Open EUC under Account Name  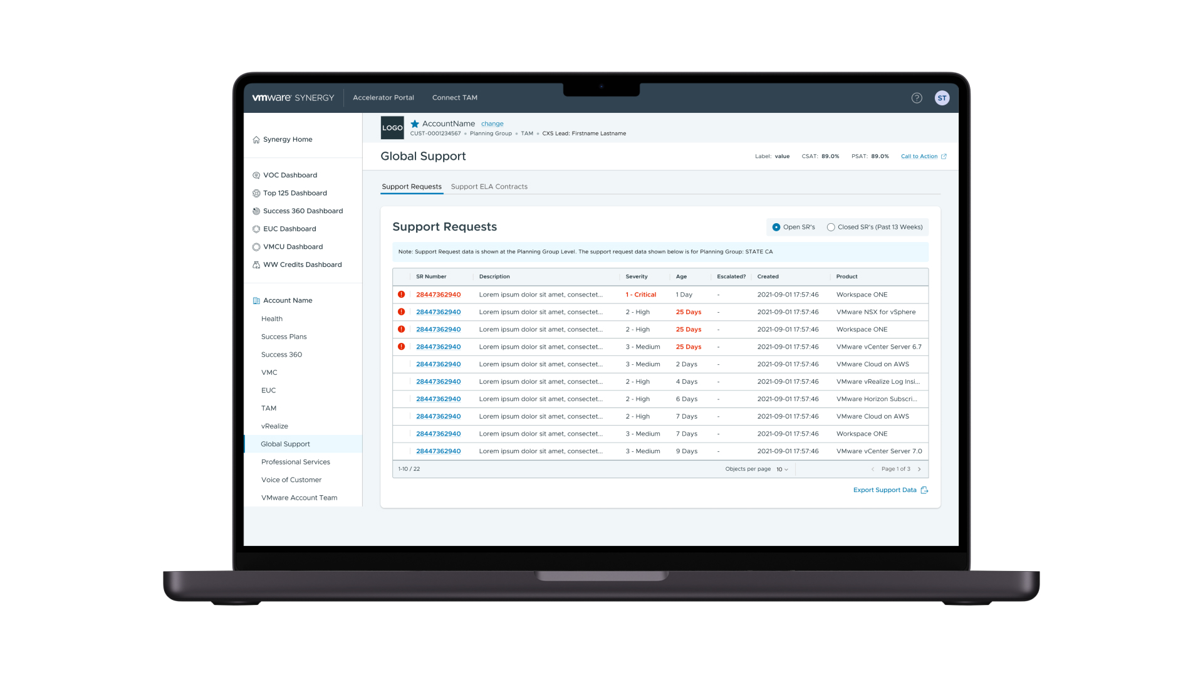(x=268, y=391)
